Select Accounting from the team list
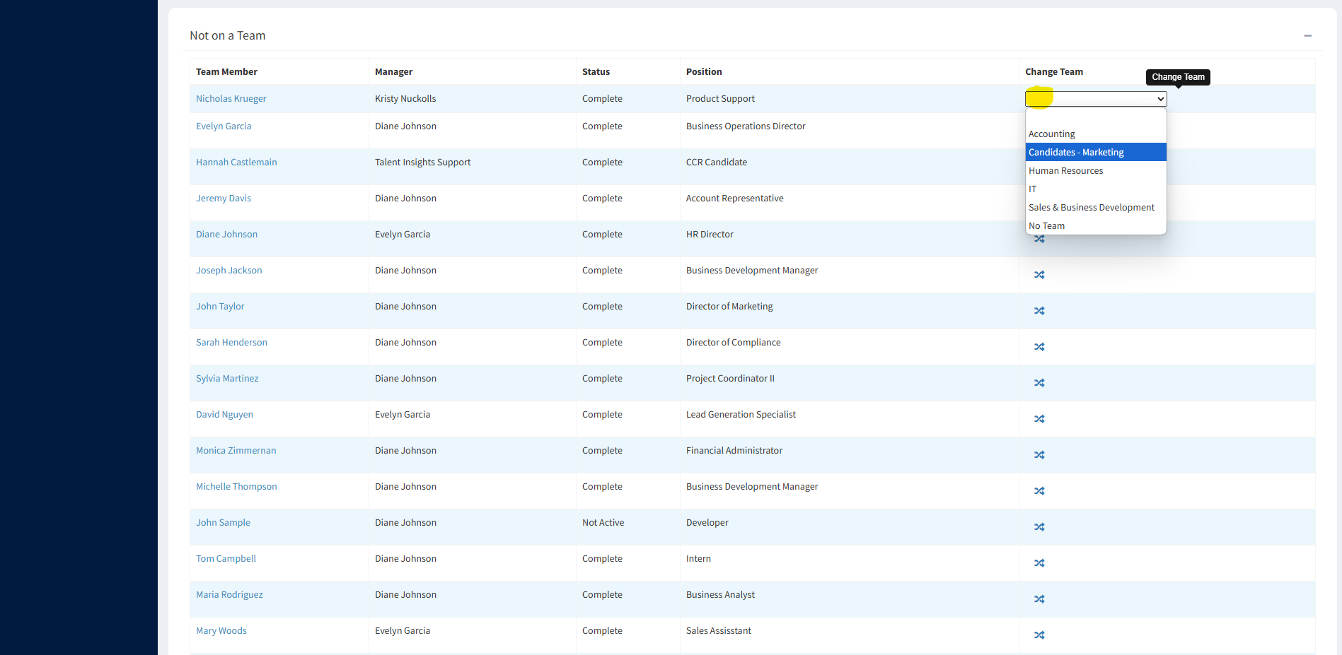1342x655 pixels. [1051, 134]
